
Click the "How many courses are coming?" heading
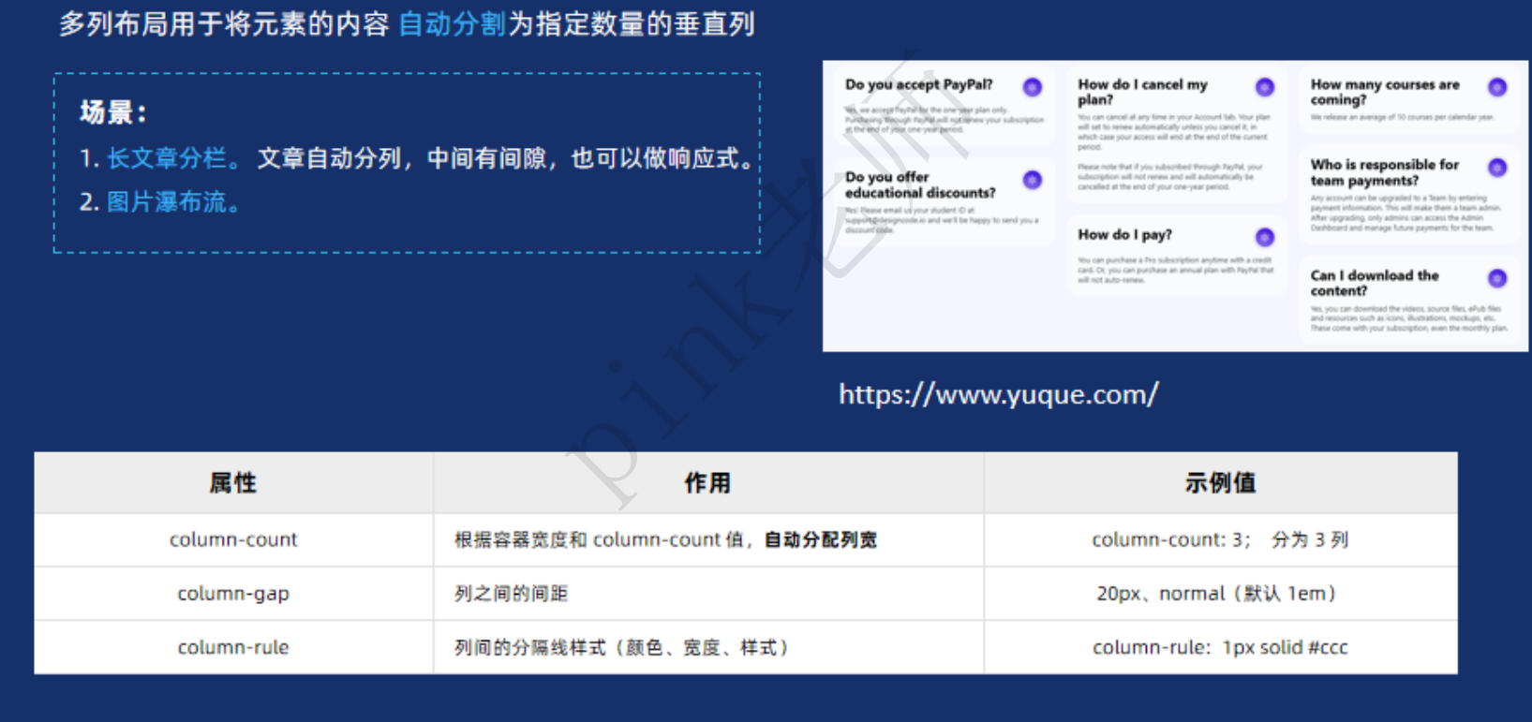pyautogui.click(x=1385, y=92)
